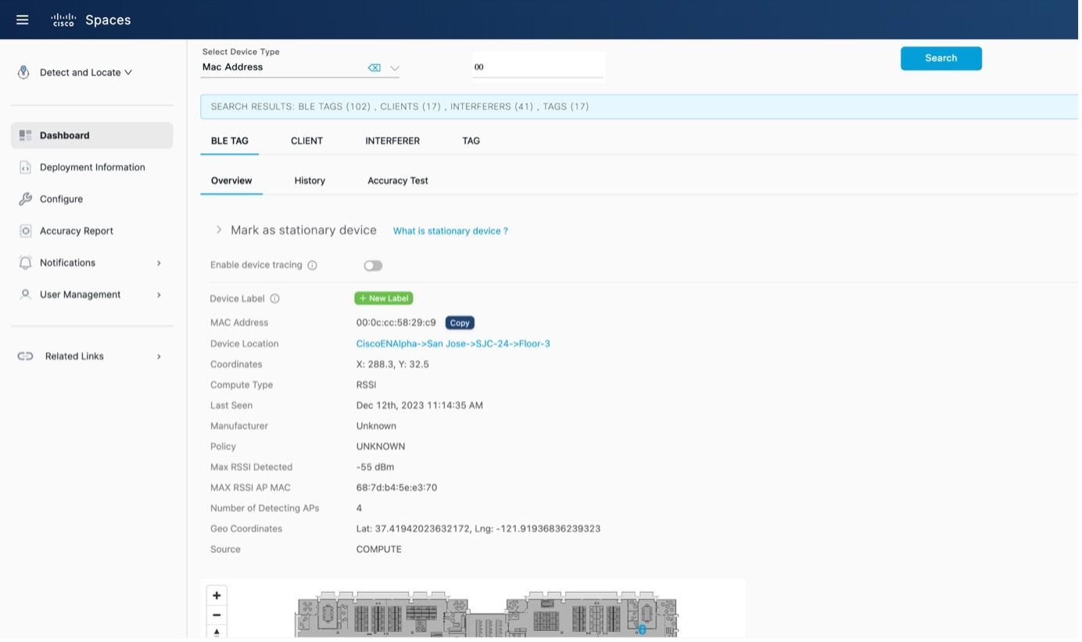The image size is (1082, 642).
Task: Click the Configure wrench icon
Action: [25, 199]
